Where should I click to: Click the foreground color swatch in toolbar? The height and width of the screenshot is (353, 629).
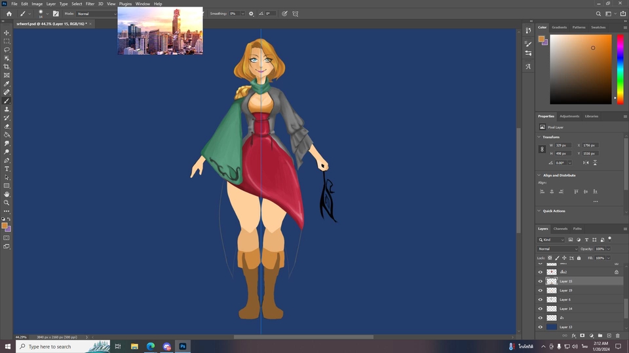(5, 226)
